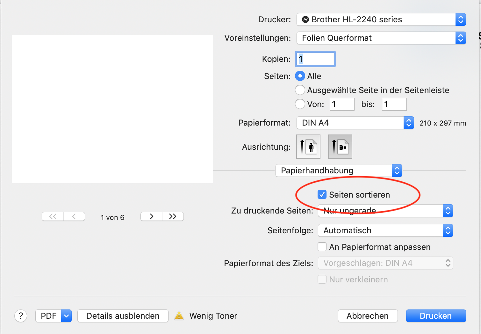
Task: Open the help question mark button
Action: [x=21, y=316]
